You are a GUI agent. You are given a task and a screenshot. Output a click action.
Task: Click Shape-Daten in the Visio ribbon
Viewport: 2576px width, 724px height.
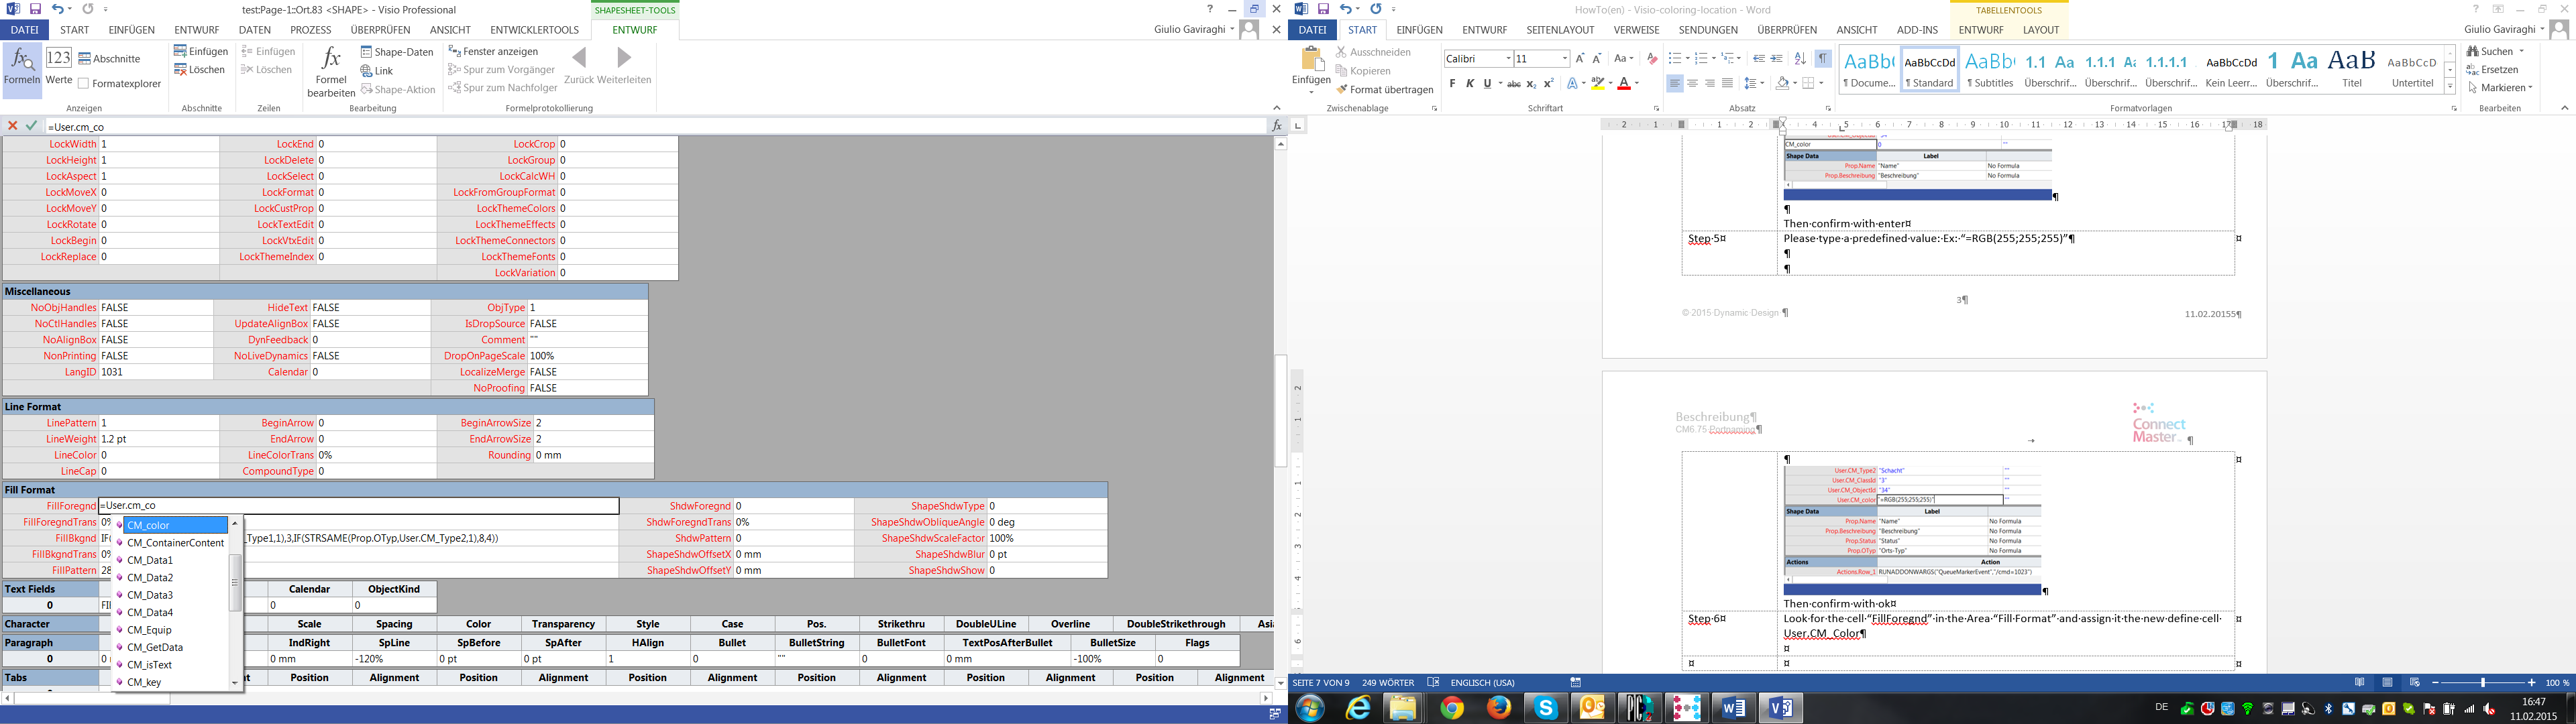click(x=397, y=52)
